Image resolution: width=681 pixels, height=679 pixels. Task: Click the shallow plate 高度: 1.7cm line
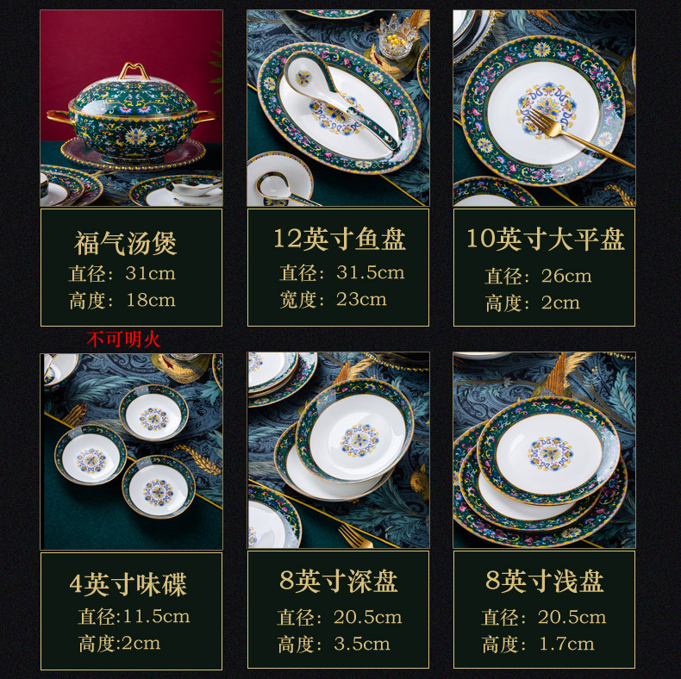(x=538, y=644)
